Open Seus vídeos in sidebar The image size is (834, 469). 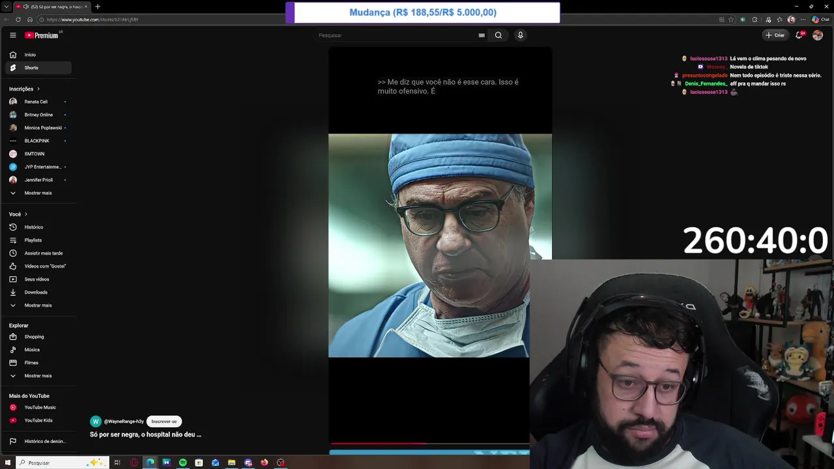click(38, 279)
